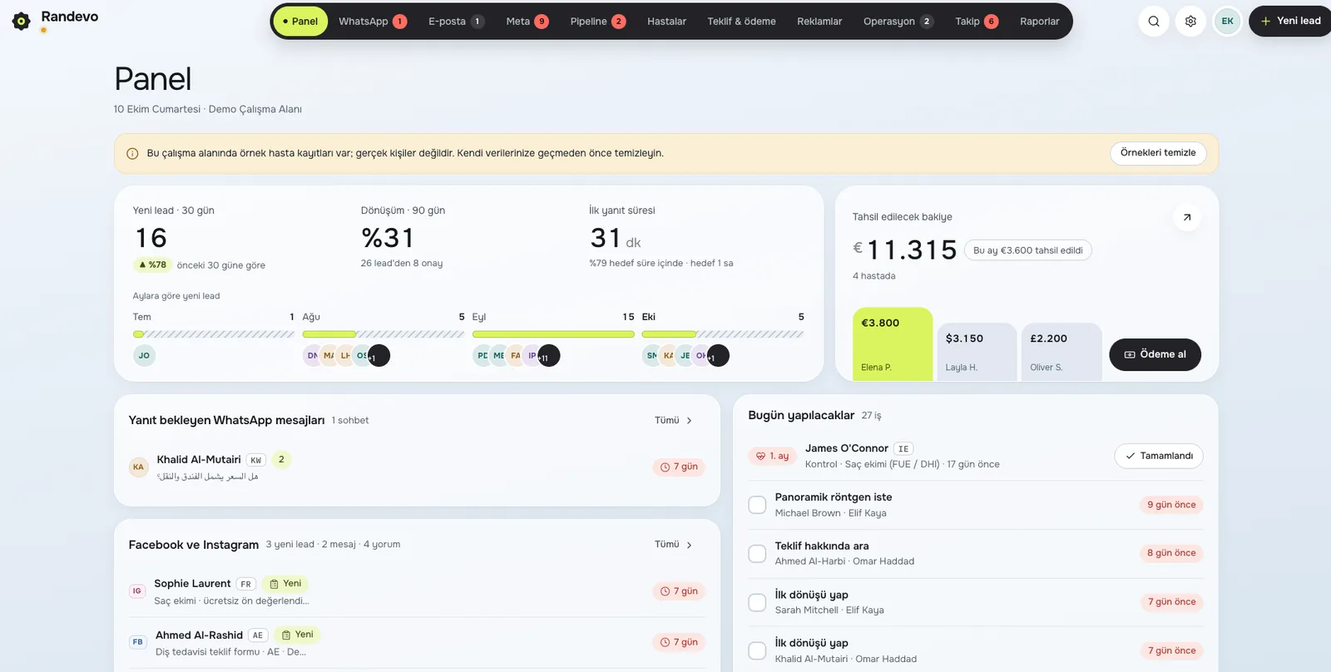The image size is (1331, 672).
Task: Open the Pipeline tab
Action: point(598,22)
